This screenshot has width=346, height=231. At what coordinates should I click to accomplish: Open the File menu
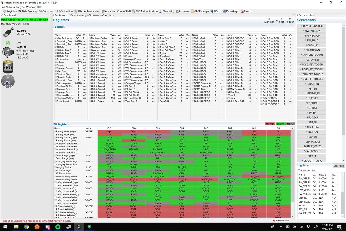tap(3, 7)
